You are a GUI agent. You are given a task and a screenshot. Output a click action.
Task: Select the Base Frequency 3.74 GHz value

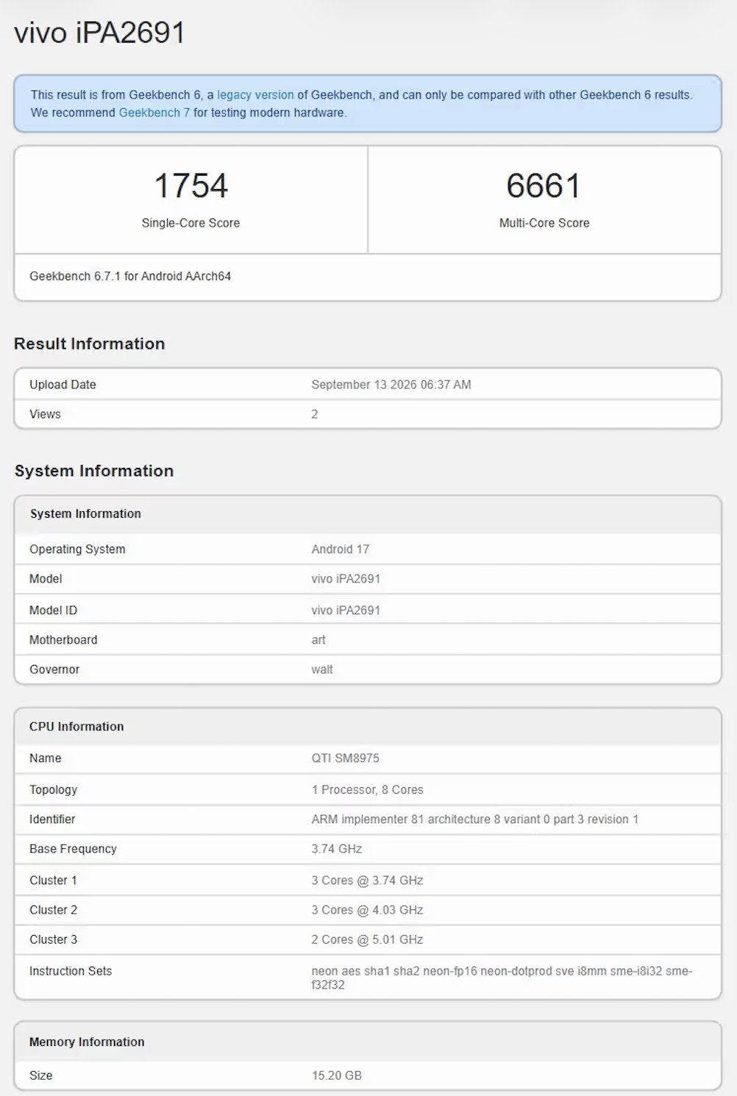click(x=337, y=849)
